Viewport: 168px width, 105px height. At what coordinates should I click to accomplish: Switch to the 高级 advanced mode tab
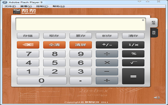coord(154,33)
